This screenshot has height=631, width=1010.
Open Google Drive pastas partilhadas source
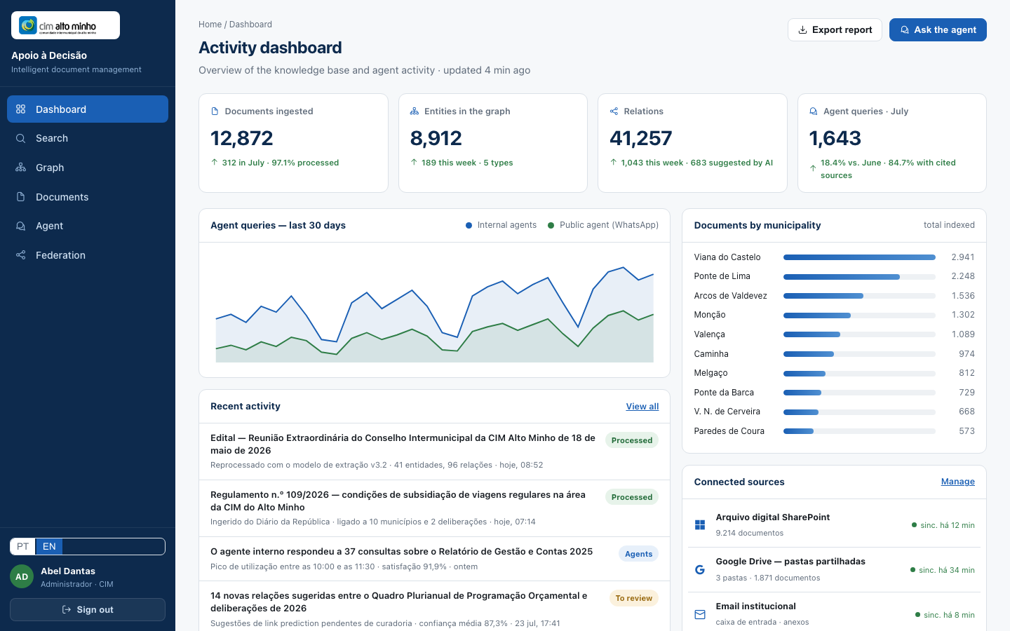coord(834,570)
